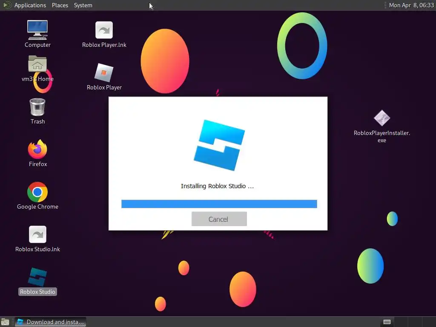Click the show desktop icon in bottom panel
436x327 pixels.
[5, 322]
